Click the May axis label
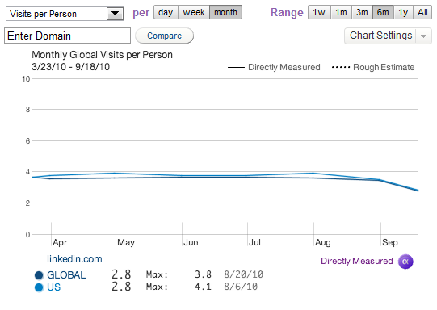This screenshot has height=310, width=437. pyautogui.click(x=126, y=242)
